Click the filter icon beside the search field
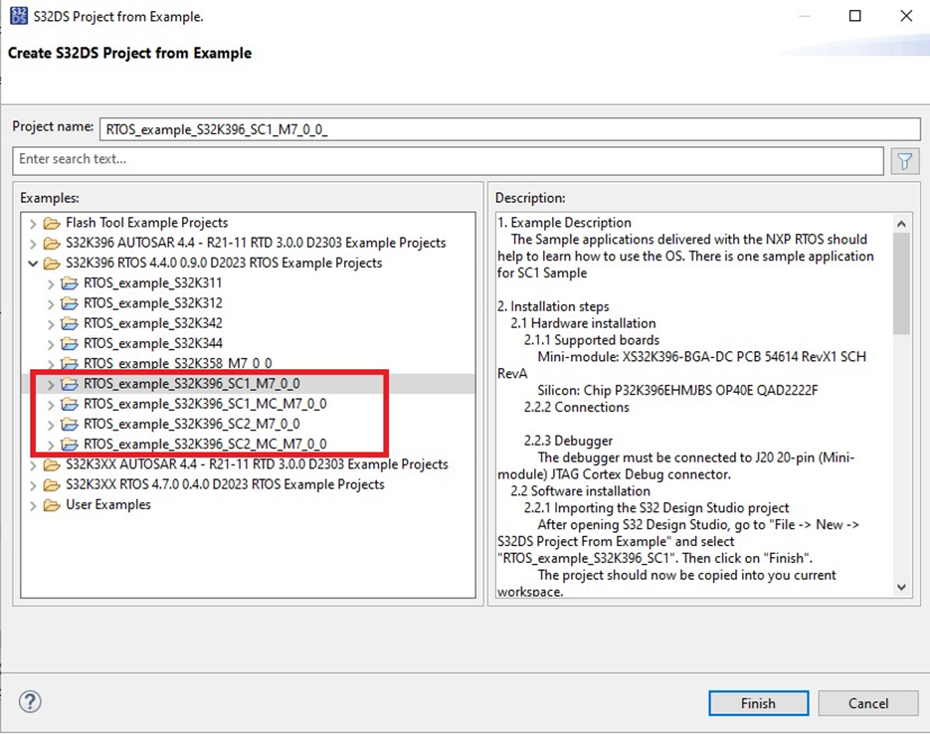 [904, 160]
